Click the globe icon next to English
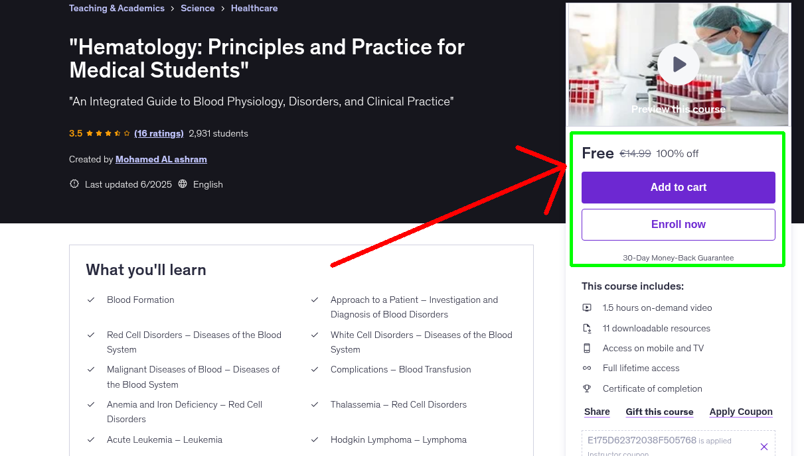The height and width of the screenshot is (456, 804). point(181,184)
